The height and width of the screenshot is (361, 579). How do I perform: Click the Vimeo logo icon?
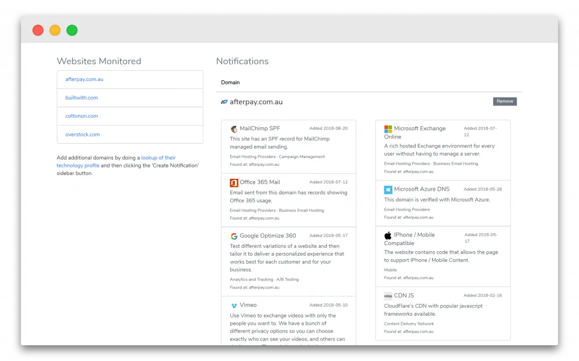(234, 305)
